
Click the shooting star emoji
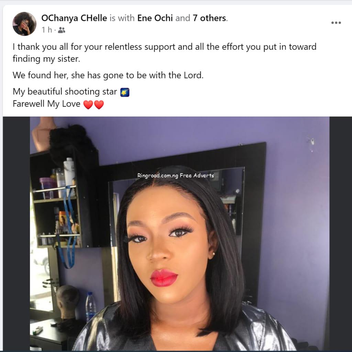point(125,92)
